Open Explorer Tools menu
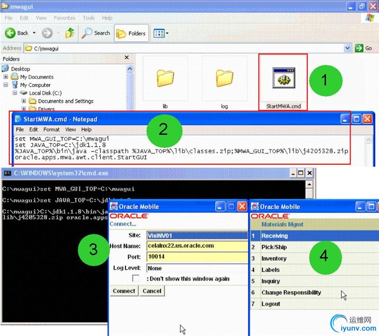 pos(89,18)
